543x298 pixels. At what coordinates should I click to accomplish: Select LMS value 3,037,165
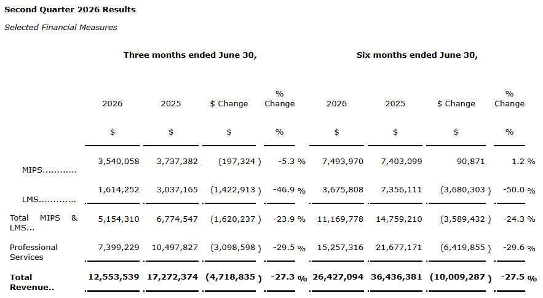(177, 190)
